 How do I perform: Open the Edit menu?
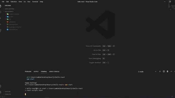coord(7,2)
